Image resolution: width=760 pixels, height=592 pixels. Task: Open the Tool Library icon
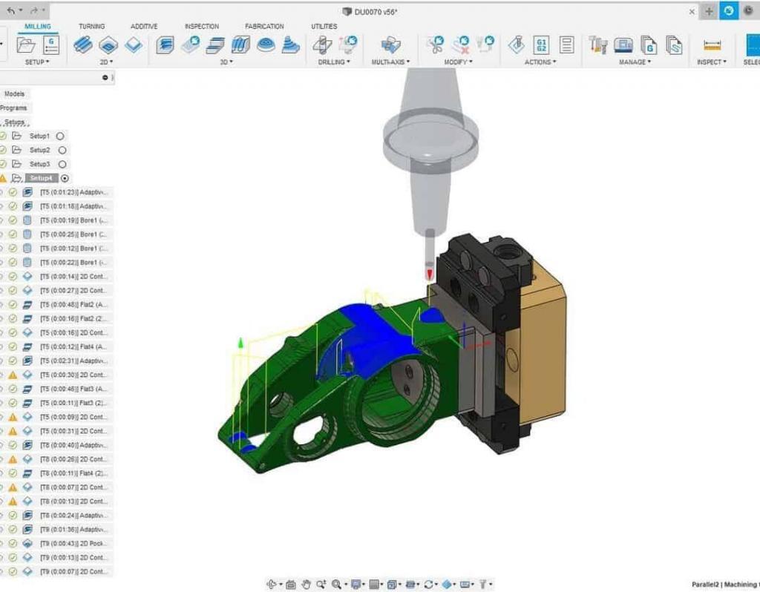[598, 45]
